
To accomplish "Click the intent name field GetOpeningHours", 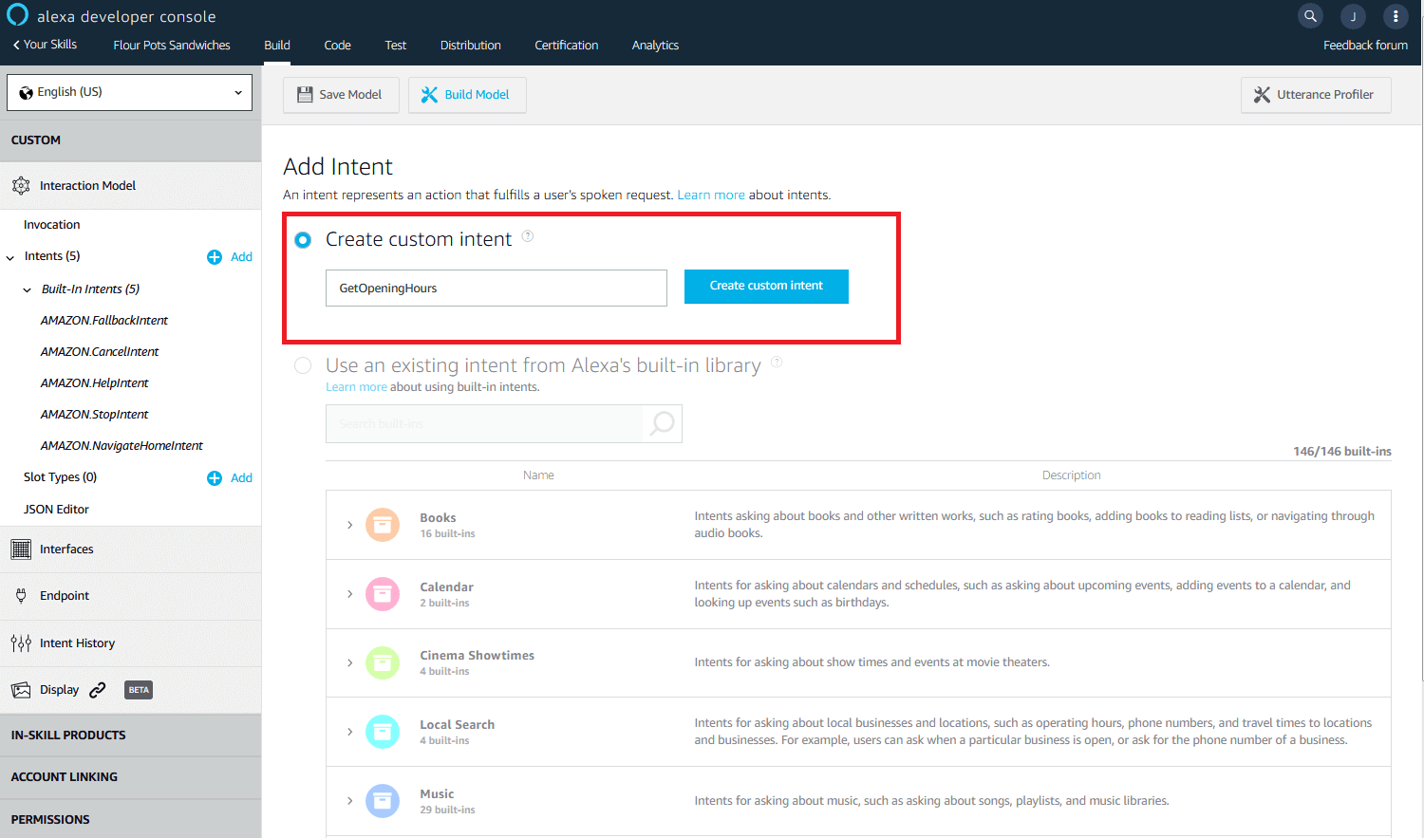I will click(497, 289).
